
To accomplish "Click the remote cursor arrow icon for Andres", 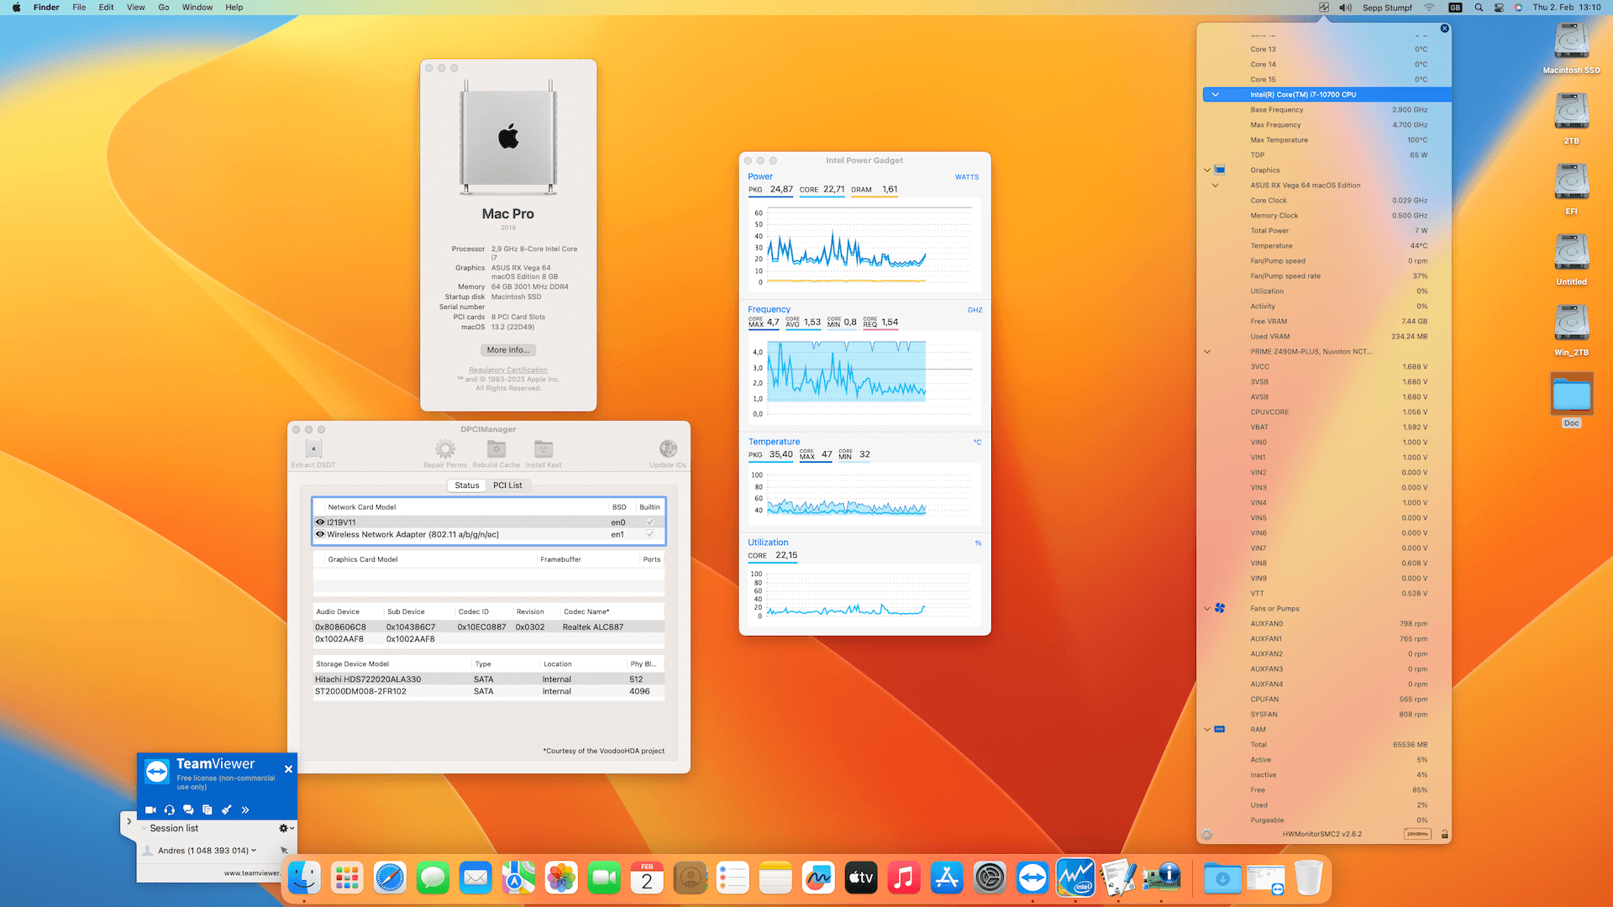I will 284,851.
